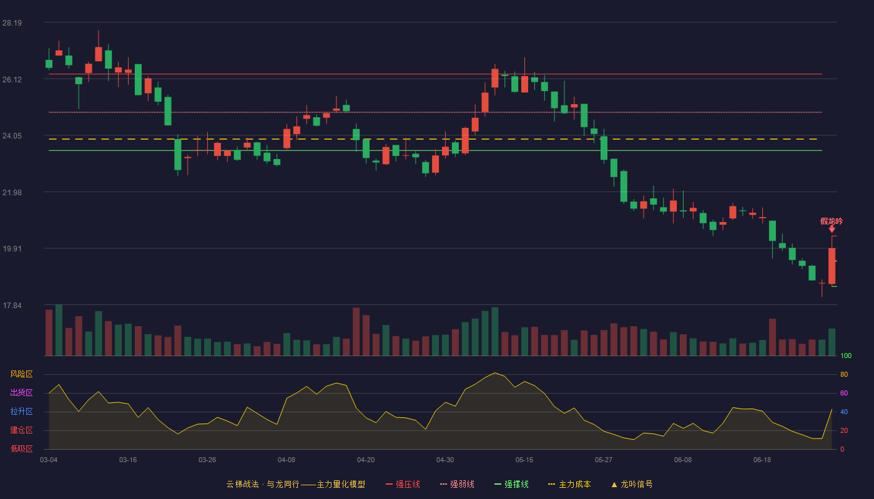874x499 pixels.
Task: Click the 05-15 date label
Action: 524,460
